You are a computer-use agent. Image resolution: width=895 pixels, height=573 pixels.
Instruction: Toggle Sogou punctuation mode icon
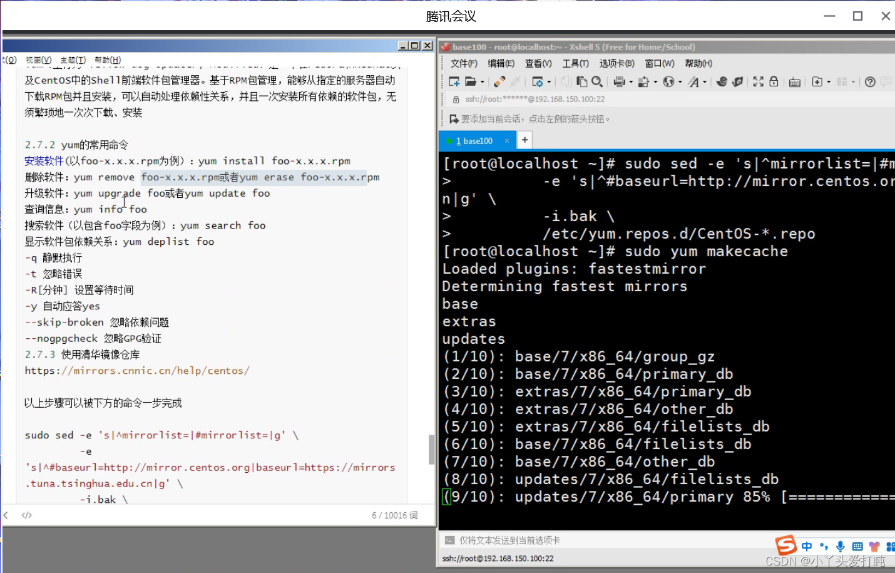[824, 546]
